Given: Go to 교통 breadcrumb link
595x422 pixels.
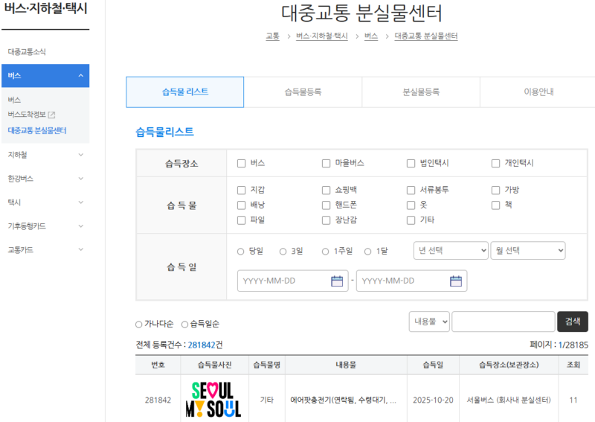Looking at the screenshot, I should [272, 36].
